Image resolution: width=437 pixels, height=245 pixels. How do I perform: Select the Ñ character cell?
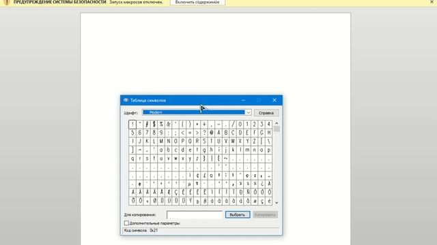click(247, 192)
